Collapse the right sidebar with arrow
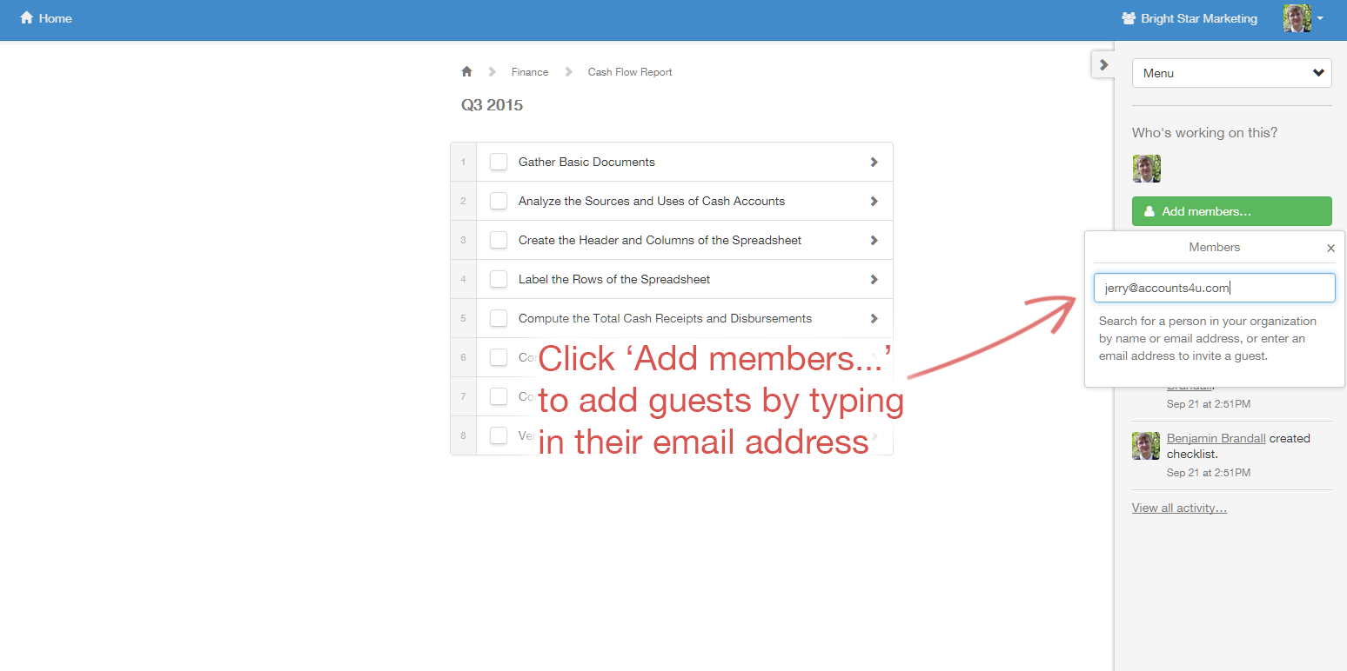 (x=1103, y=64)
